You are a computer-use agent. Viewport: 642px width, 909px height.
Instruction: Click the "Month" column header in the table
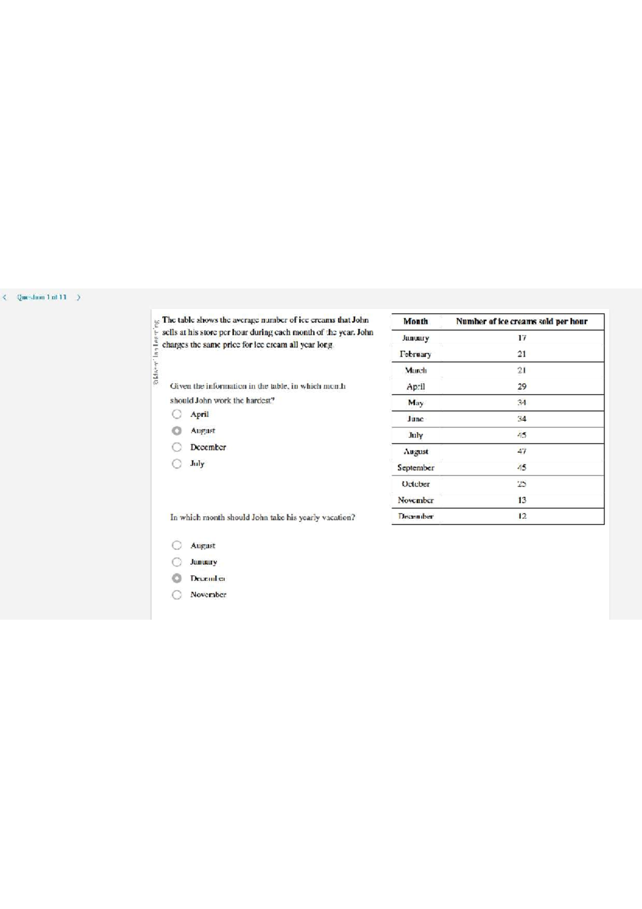click(416, 322)
